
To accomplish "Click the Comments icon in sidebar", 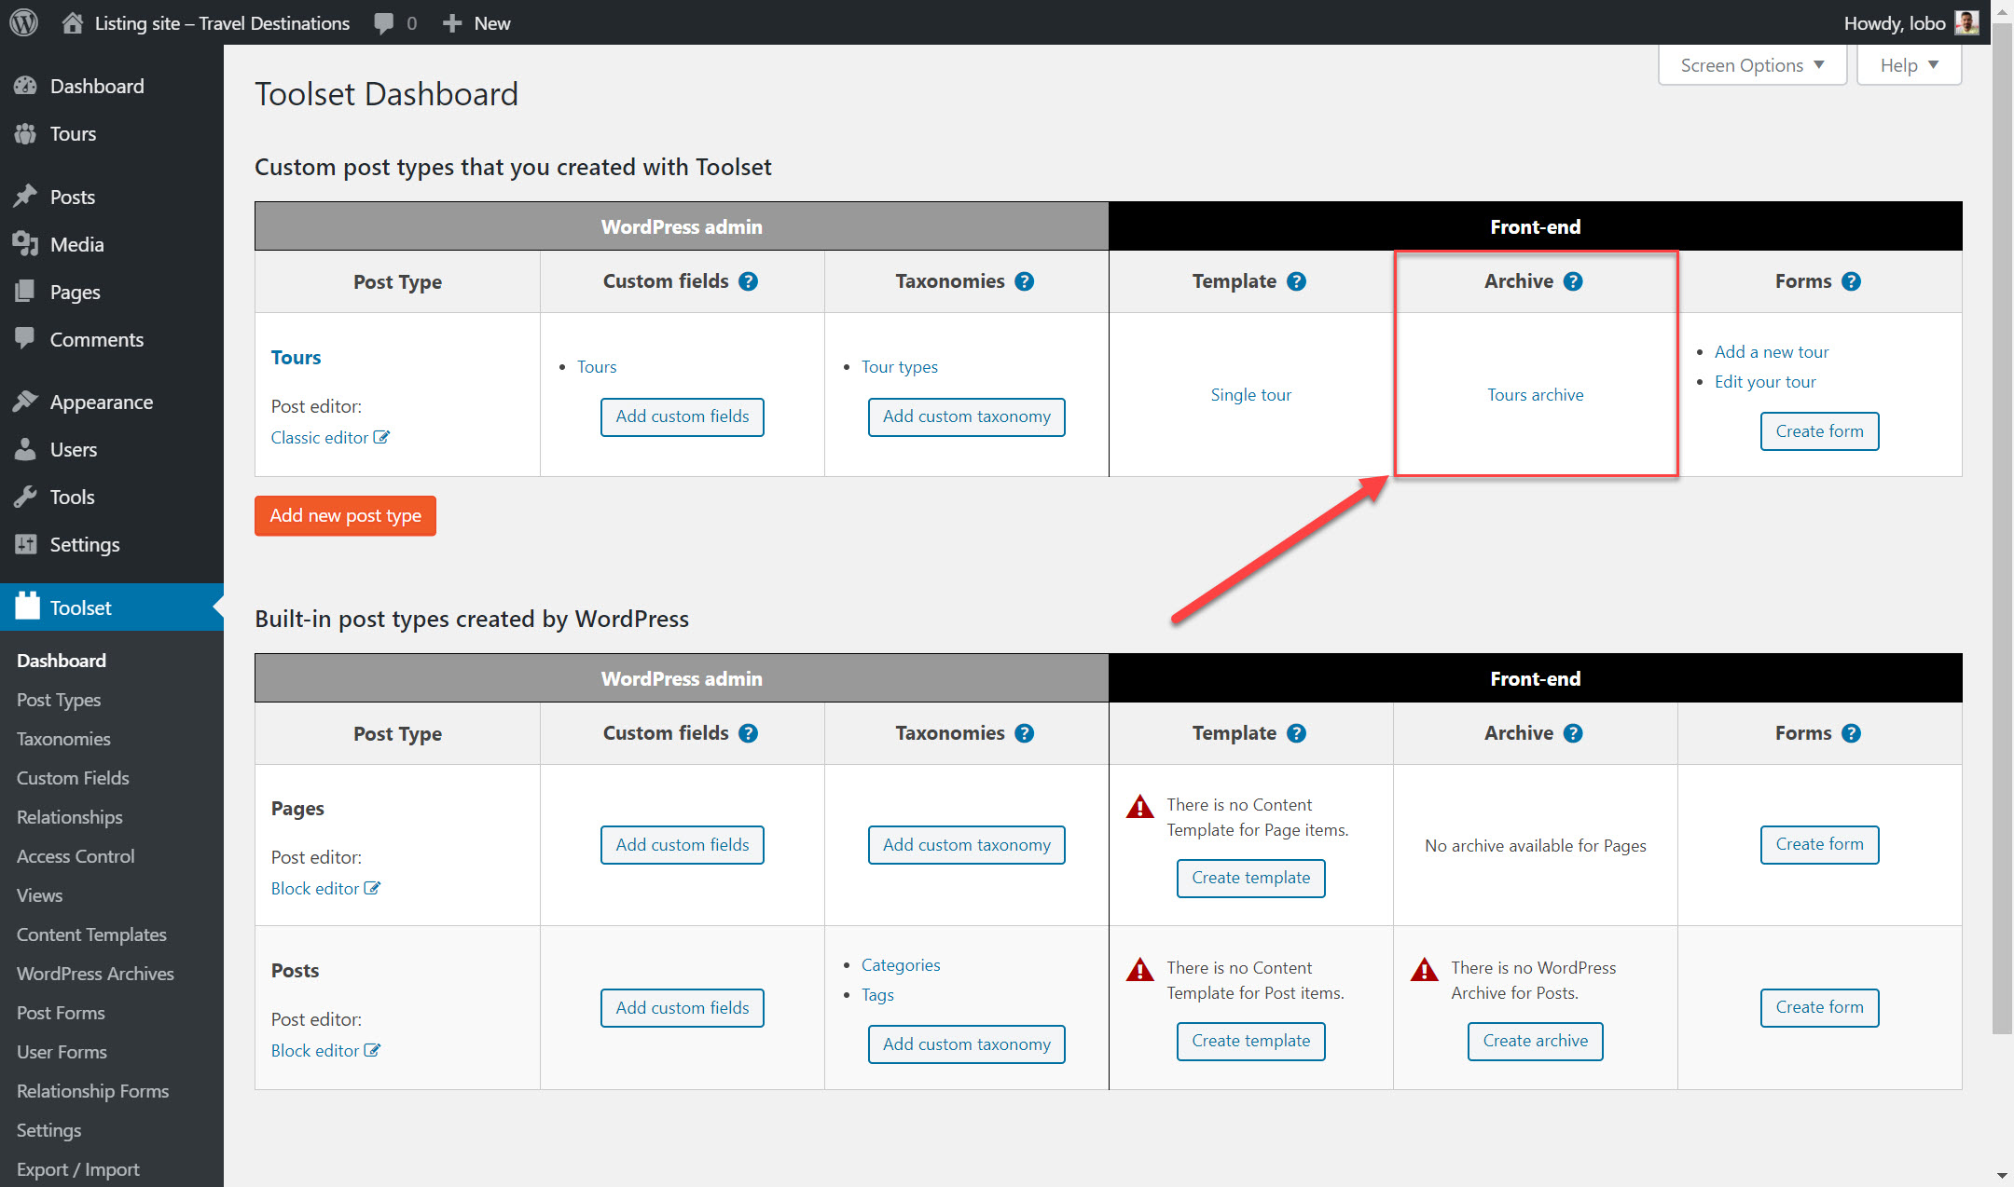I will point(25,338).
